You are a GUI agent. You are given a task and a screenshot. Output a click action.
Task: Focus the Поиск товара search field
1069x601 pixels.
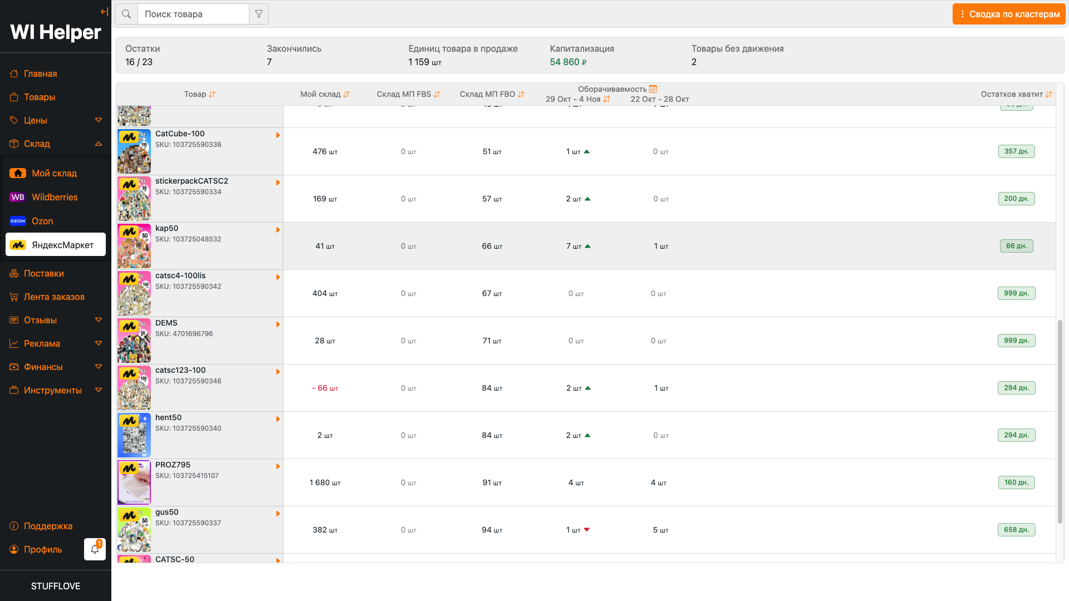(x=193, y=14)
